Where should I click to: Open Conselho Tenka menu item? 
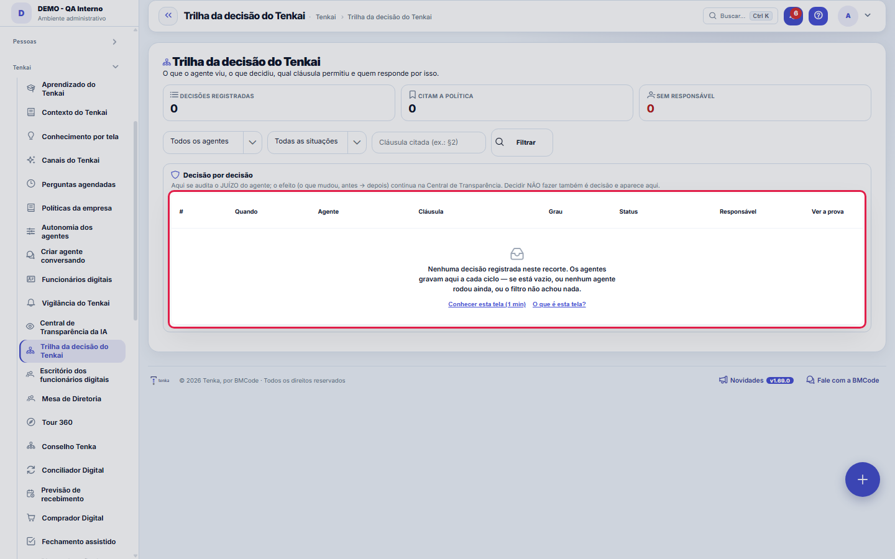[72, 447]
